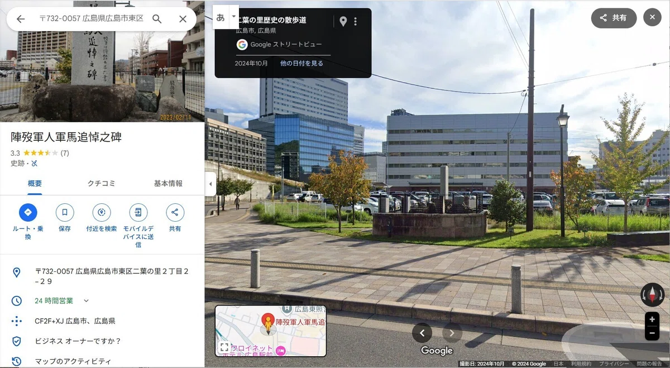Open the input method あ dropdown arrow
The width and height of the screenshot is (670, 368).
point(233,17)
